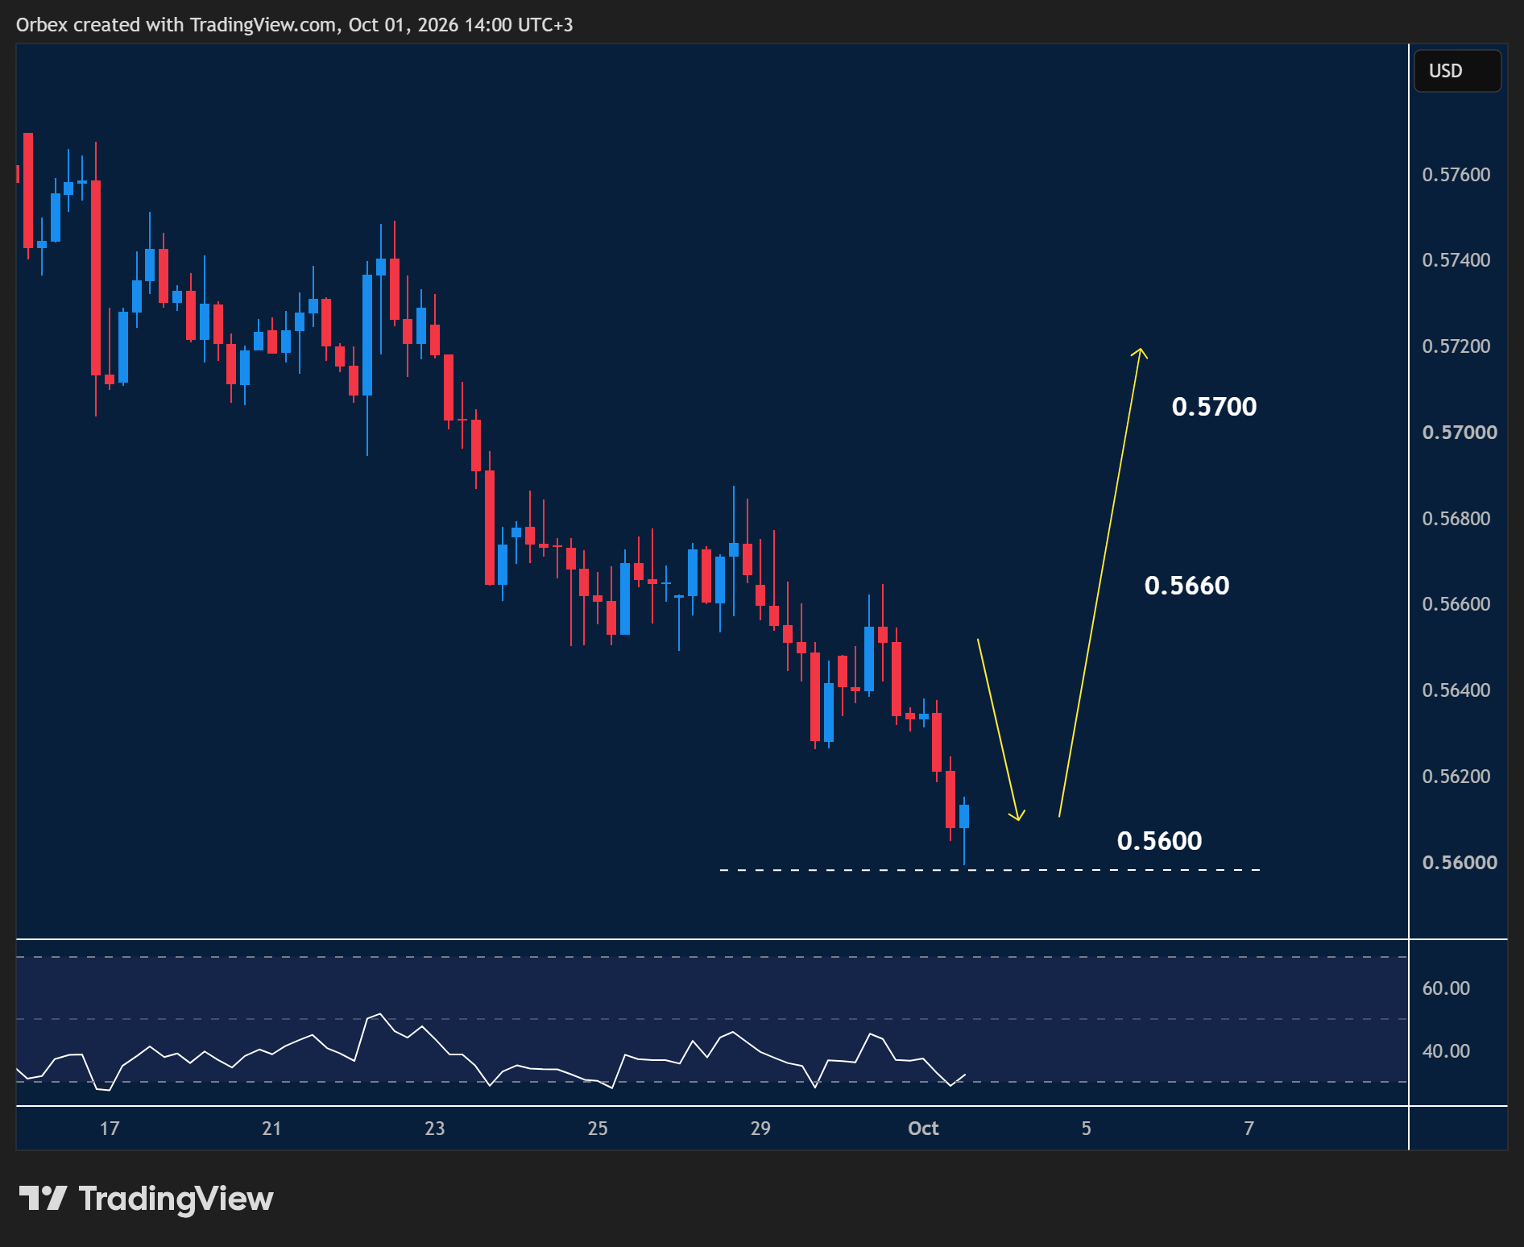The image size is (1524, 1247).
Task: Click the 21 date label
Action: click(271, 1129)
